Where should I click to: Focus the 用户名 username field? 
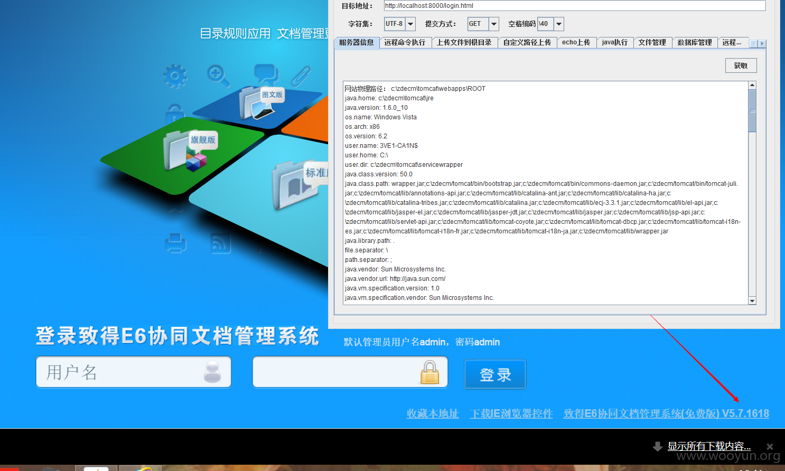coord(134,372)
